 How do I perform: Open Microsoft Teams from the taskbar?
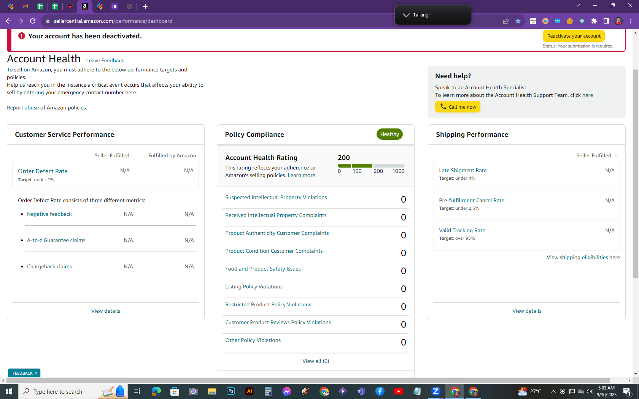pos(361,391)
